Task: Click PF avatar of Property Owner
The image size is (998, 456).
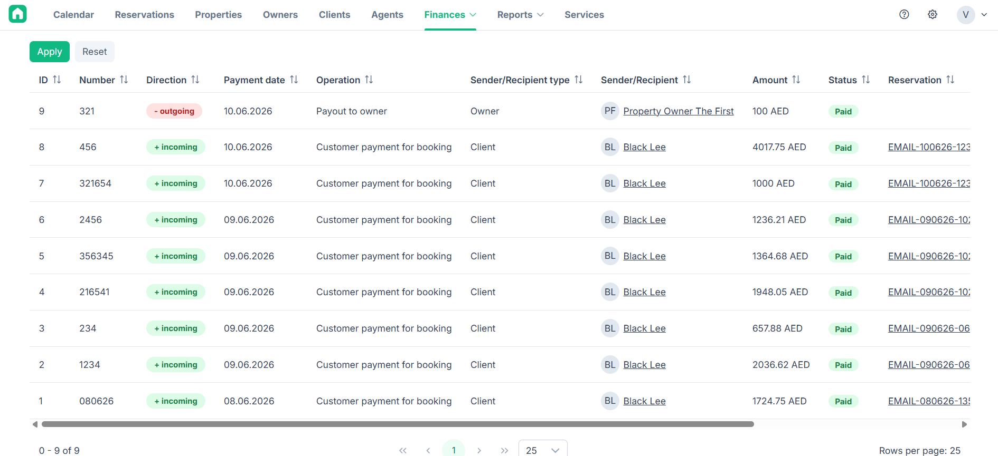Action: (610, 111)
